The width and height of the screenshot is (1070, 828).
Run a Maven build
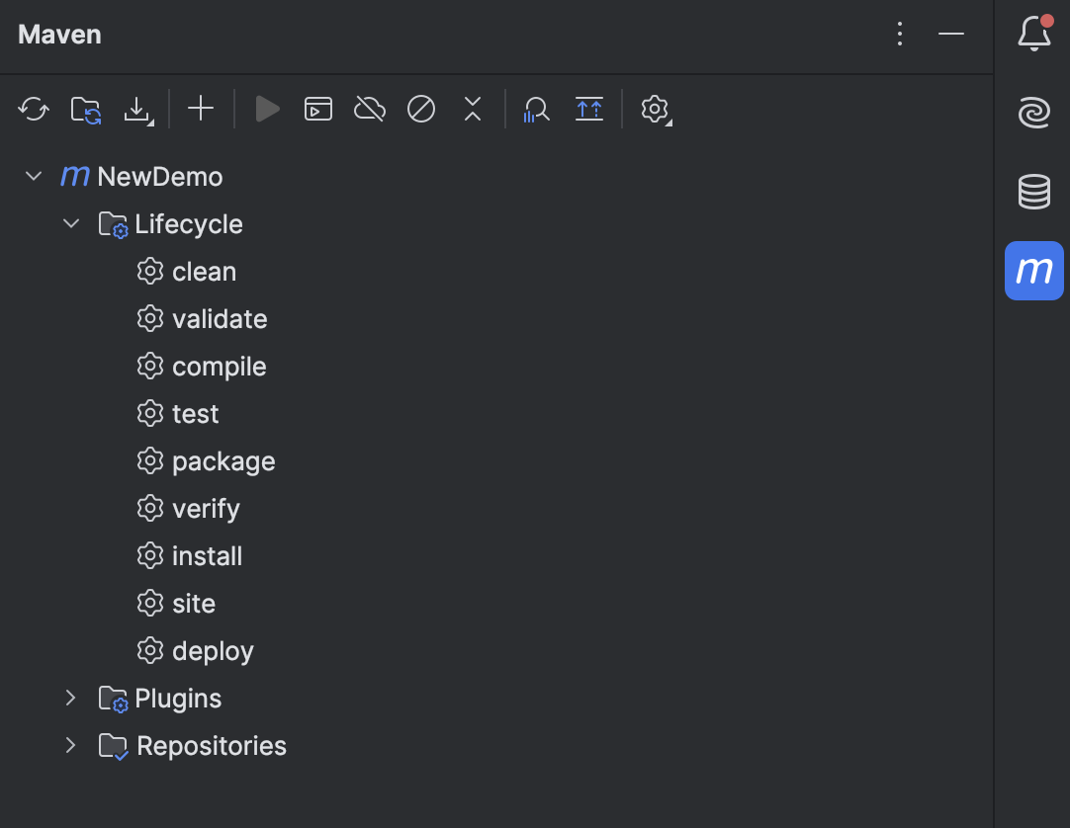[x=267, y=109]
